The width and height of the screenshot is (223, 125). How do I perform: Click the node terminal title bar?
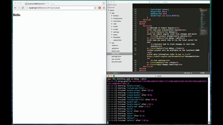158,76
